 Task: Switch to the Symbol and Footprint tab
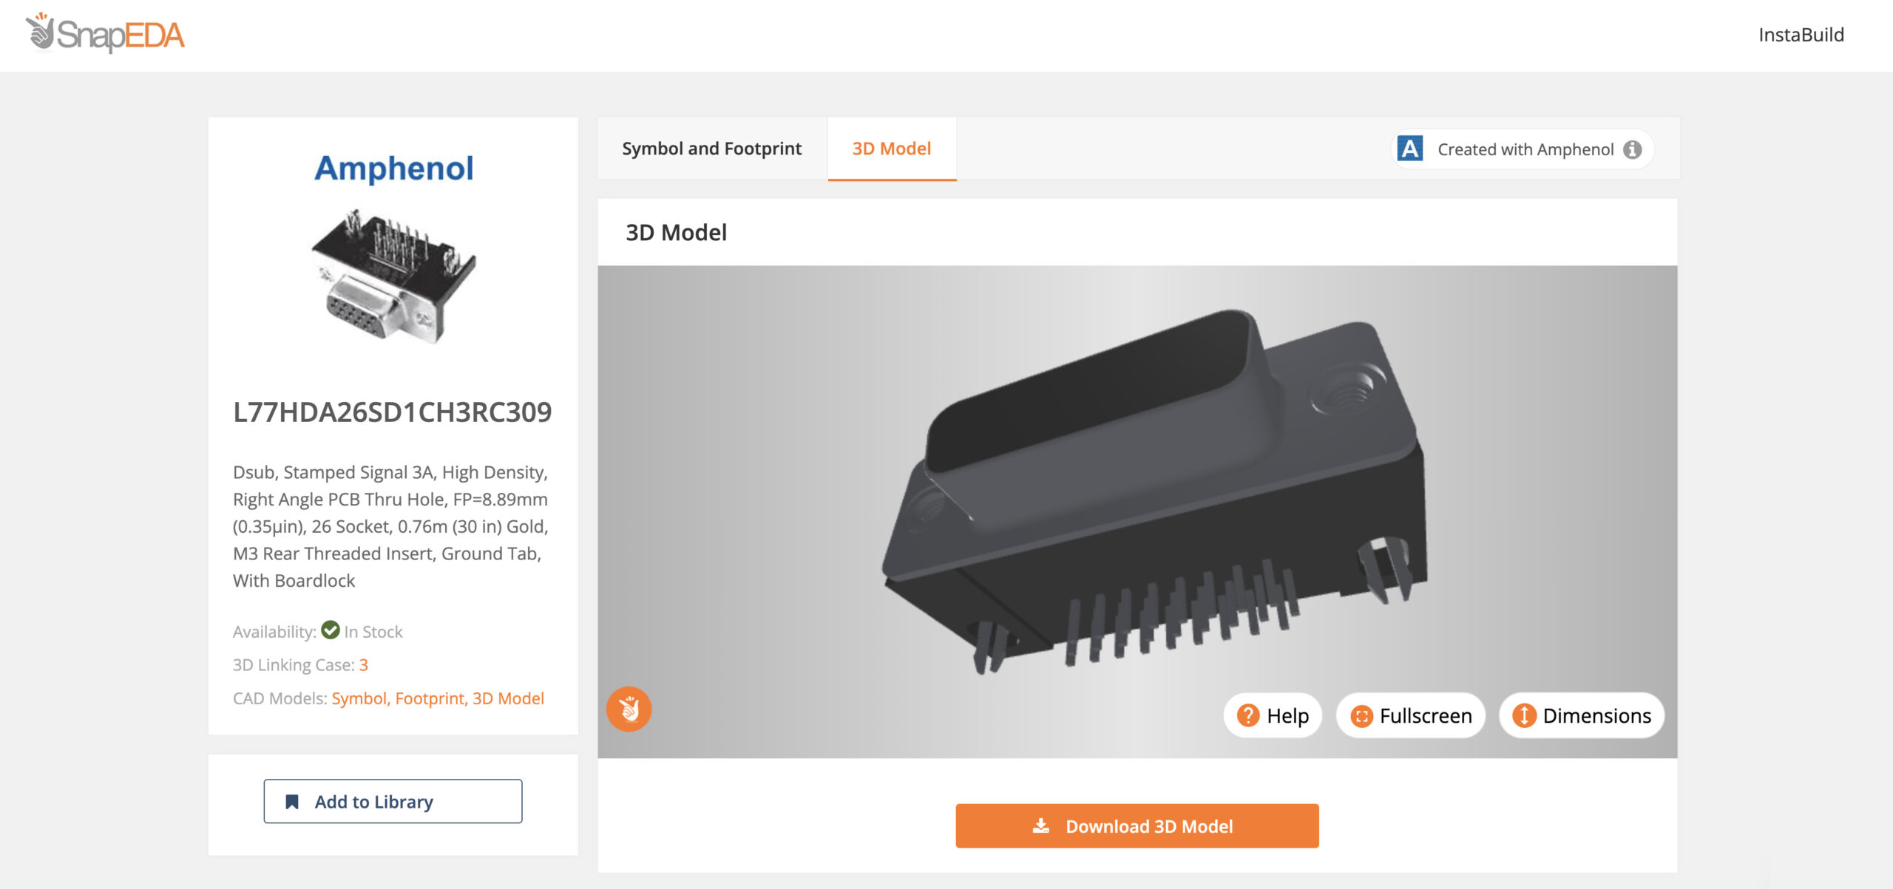pos(711,149)
